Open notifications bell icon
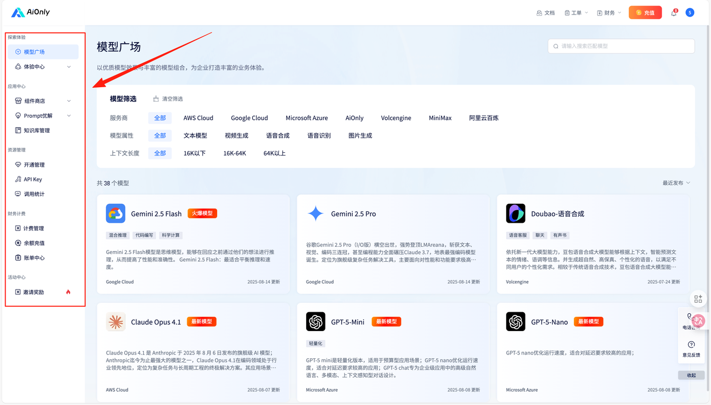The image size is (711, 405). (674, 13)
